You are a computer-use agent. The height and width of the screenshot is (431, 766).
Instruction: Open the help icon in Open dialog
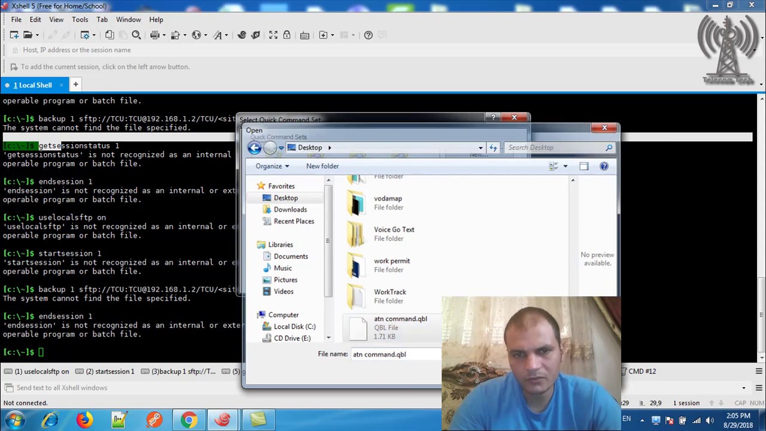[x=604, y=166]
